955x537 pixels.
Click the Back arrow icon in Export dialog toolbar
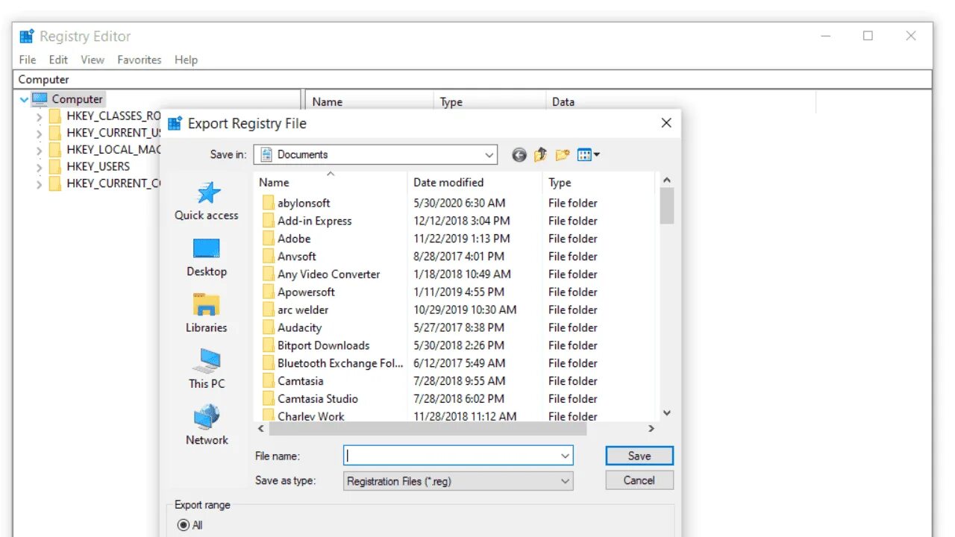[x=519, y=155]
